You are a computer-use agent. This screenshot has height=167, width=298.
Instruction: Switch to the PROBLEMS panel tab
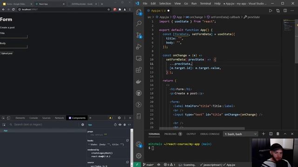coord(170,134)
